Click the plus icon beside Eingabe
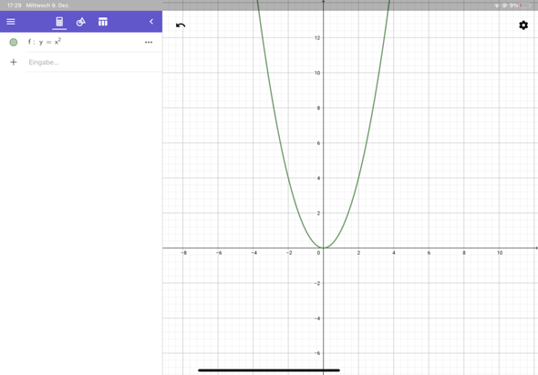 point(14,62)
